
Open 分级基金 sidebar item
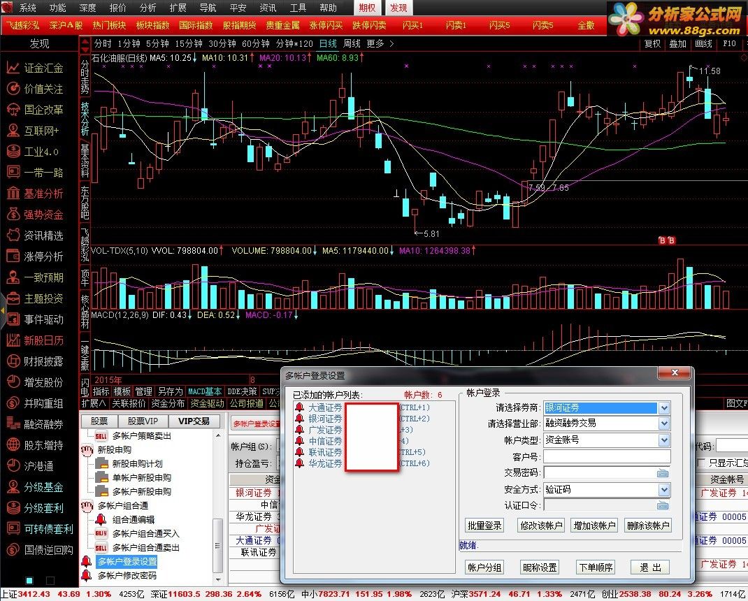(35, 488)
